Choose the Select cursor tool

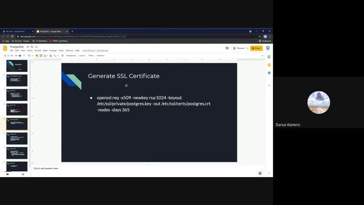pyautogui.click(x=37, y=56)
